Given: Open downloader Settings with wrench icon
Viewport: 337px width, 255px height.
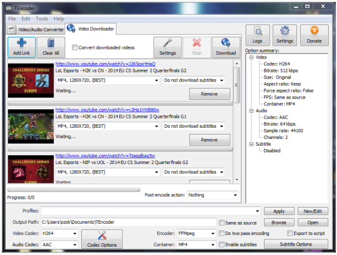Looking at the screenshot, I should [168, 47].
